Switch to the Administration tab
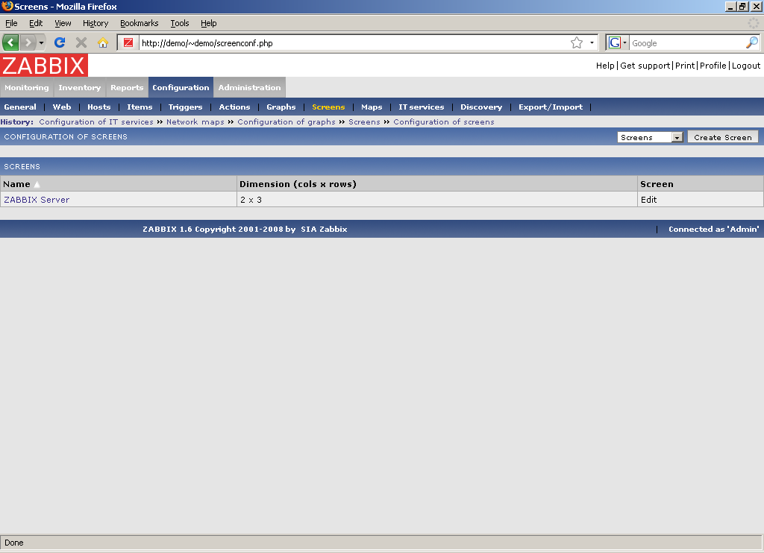This screenshot has height=553, width=764. pos(249,88)
